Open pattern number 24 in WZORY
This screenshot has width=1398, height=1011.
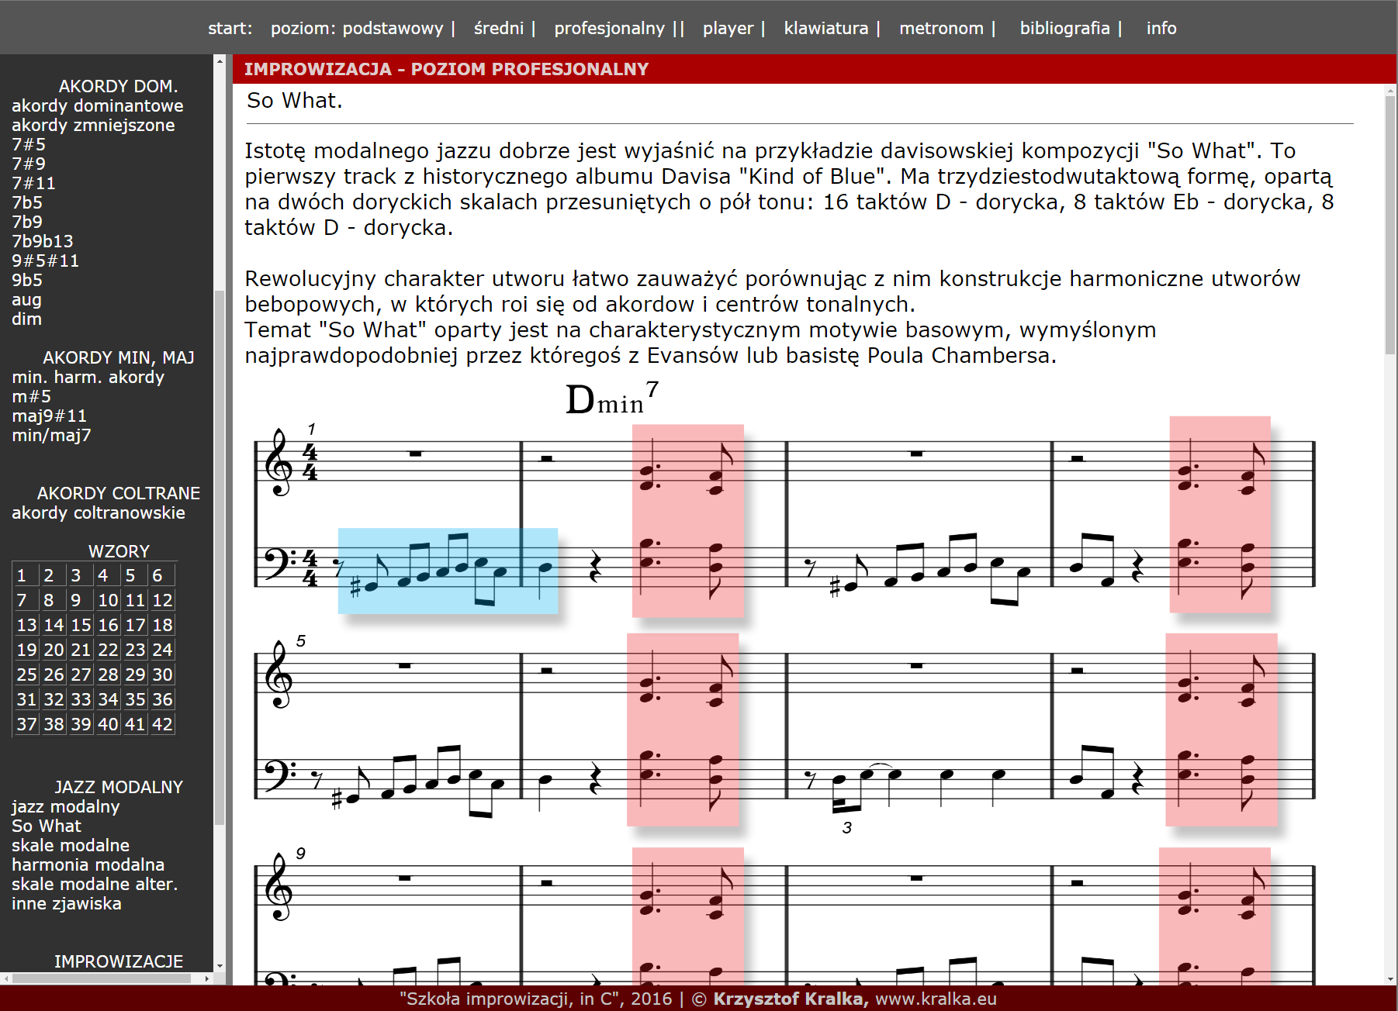[x=162, y=650]
